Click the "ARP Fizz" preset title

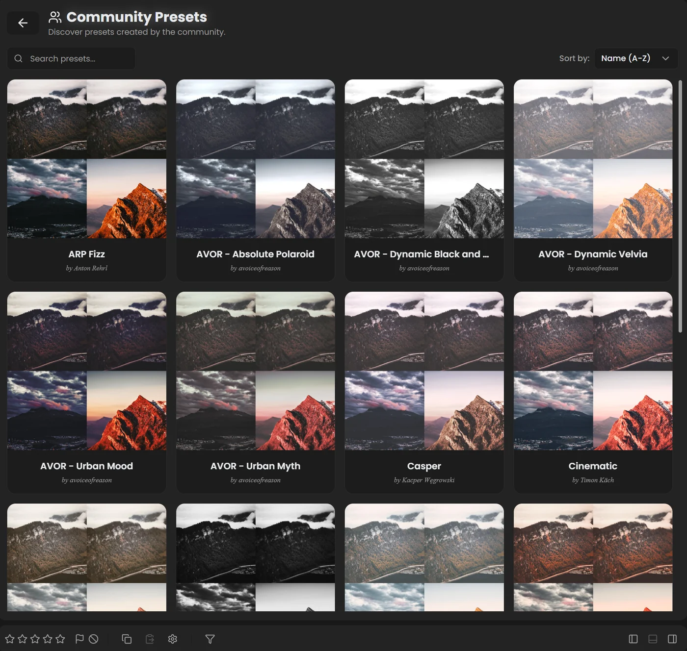(87, 254)
